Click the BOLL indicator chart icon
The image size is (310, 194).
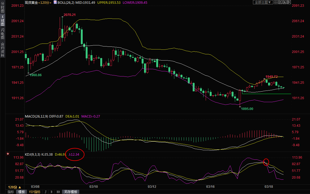(55, 2)
